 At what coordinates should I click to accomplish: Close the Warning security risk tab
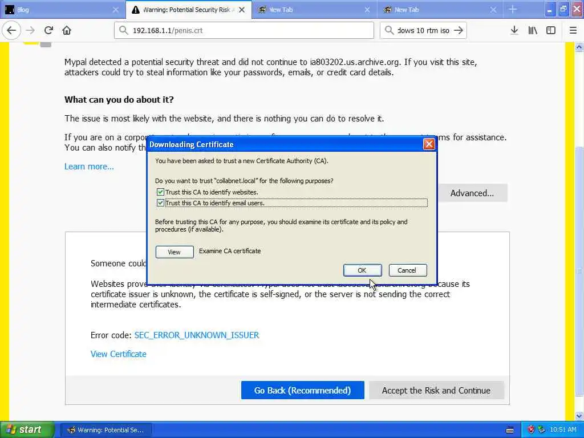242,10
